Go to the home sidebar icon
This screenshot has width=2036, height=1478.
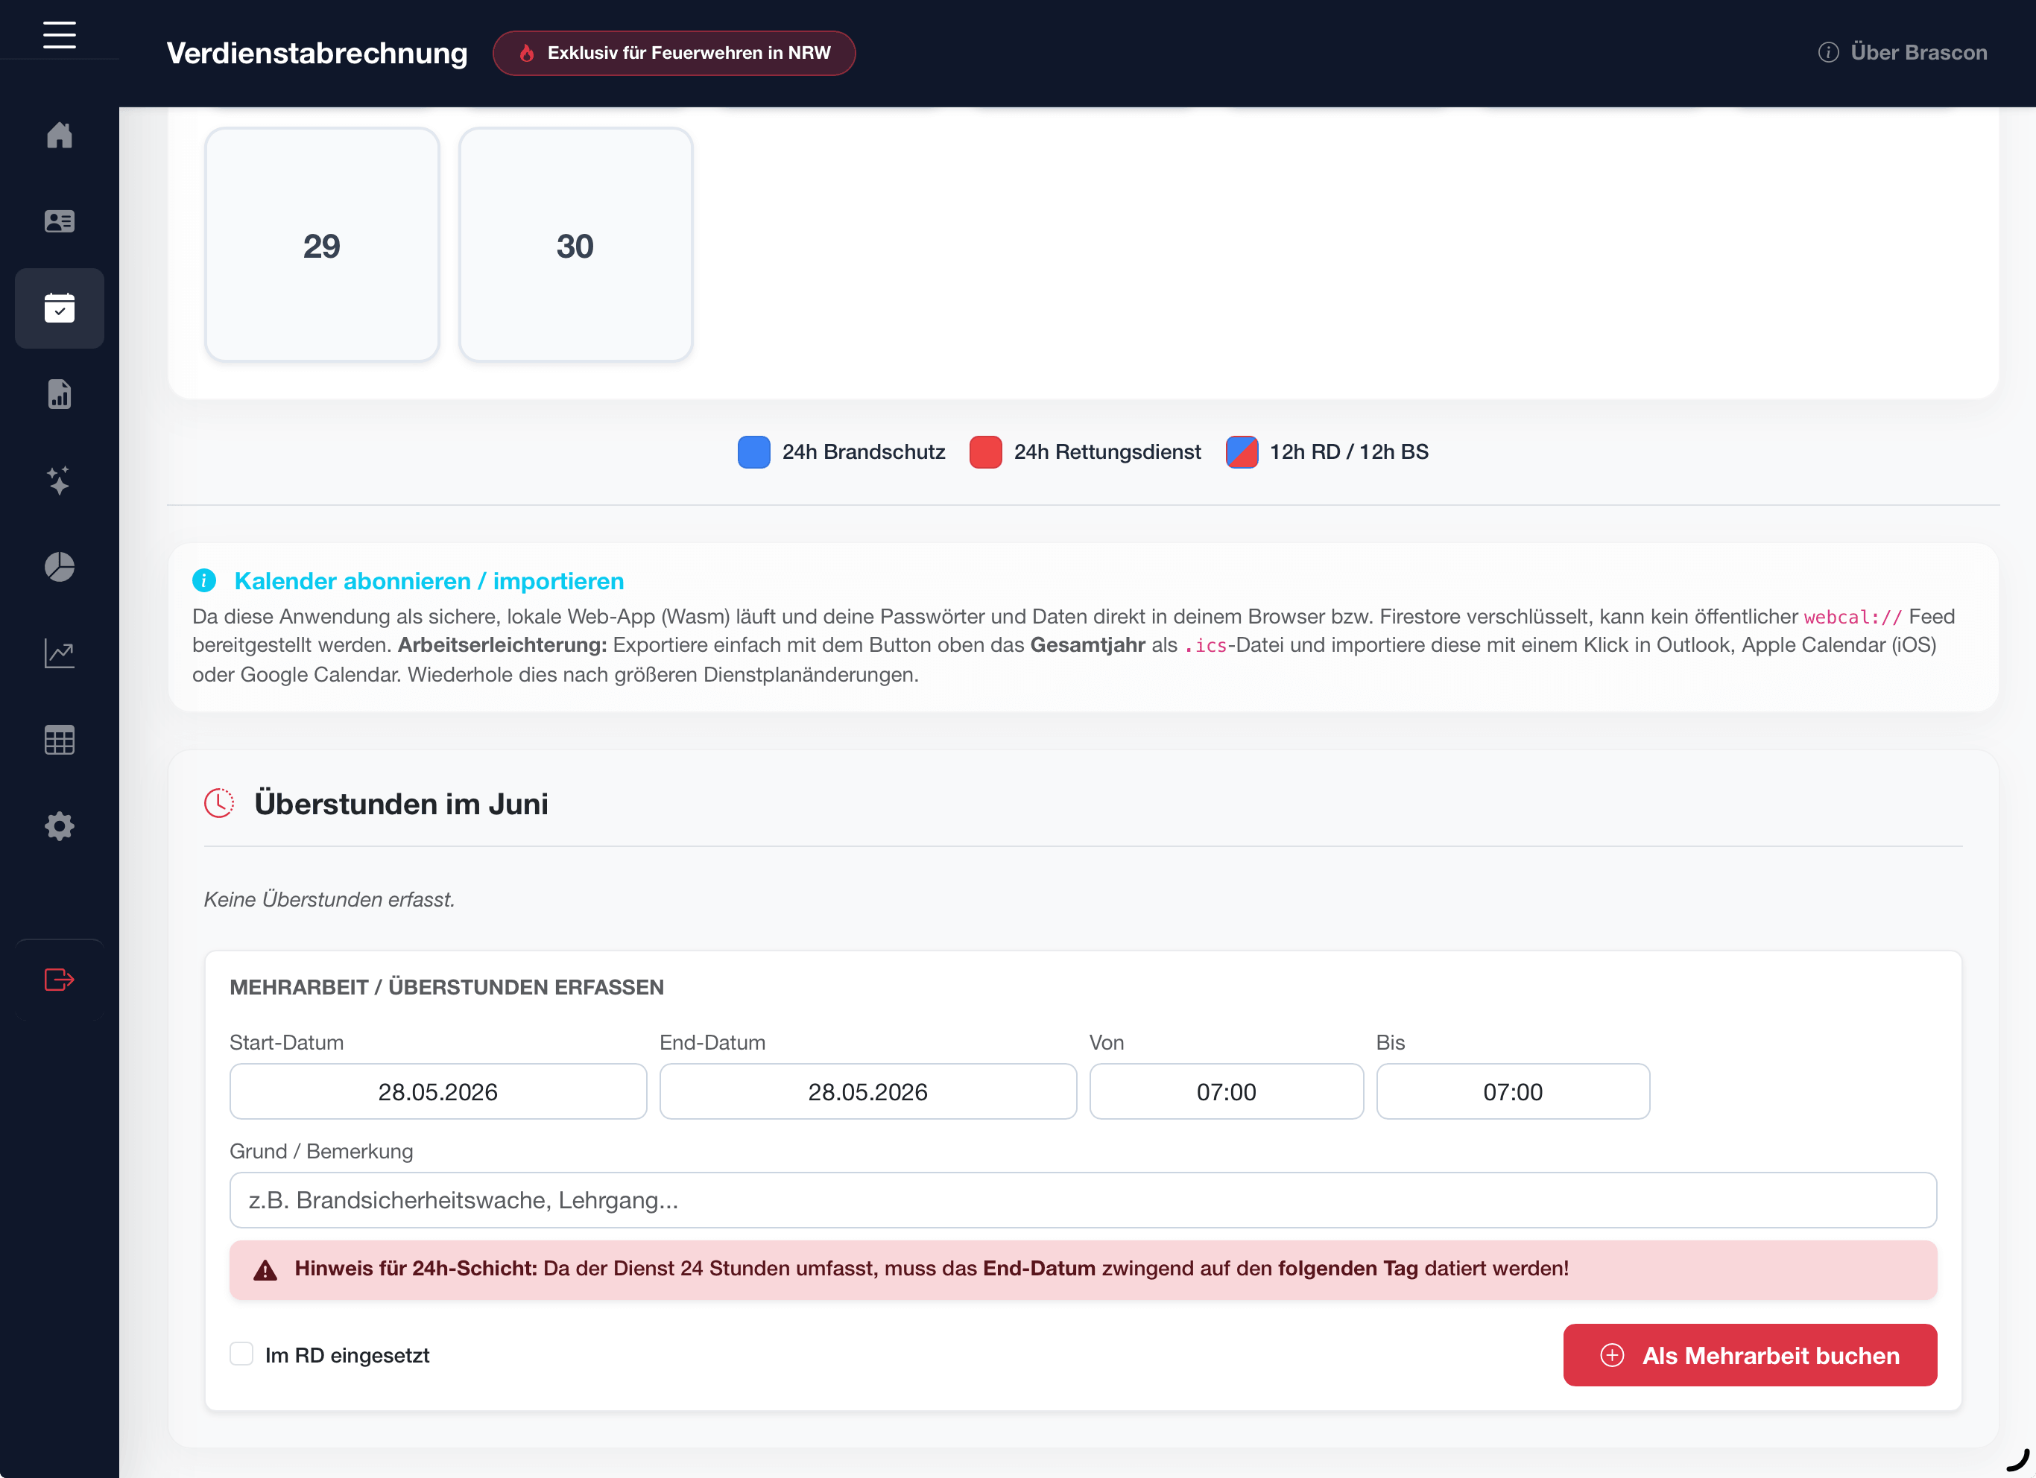(60, 135)
